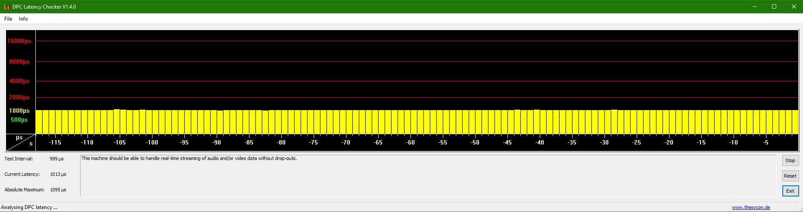803x212 pixels.
Task: Click the 1000µs axis label
Action: tap(19, 111)
